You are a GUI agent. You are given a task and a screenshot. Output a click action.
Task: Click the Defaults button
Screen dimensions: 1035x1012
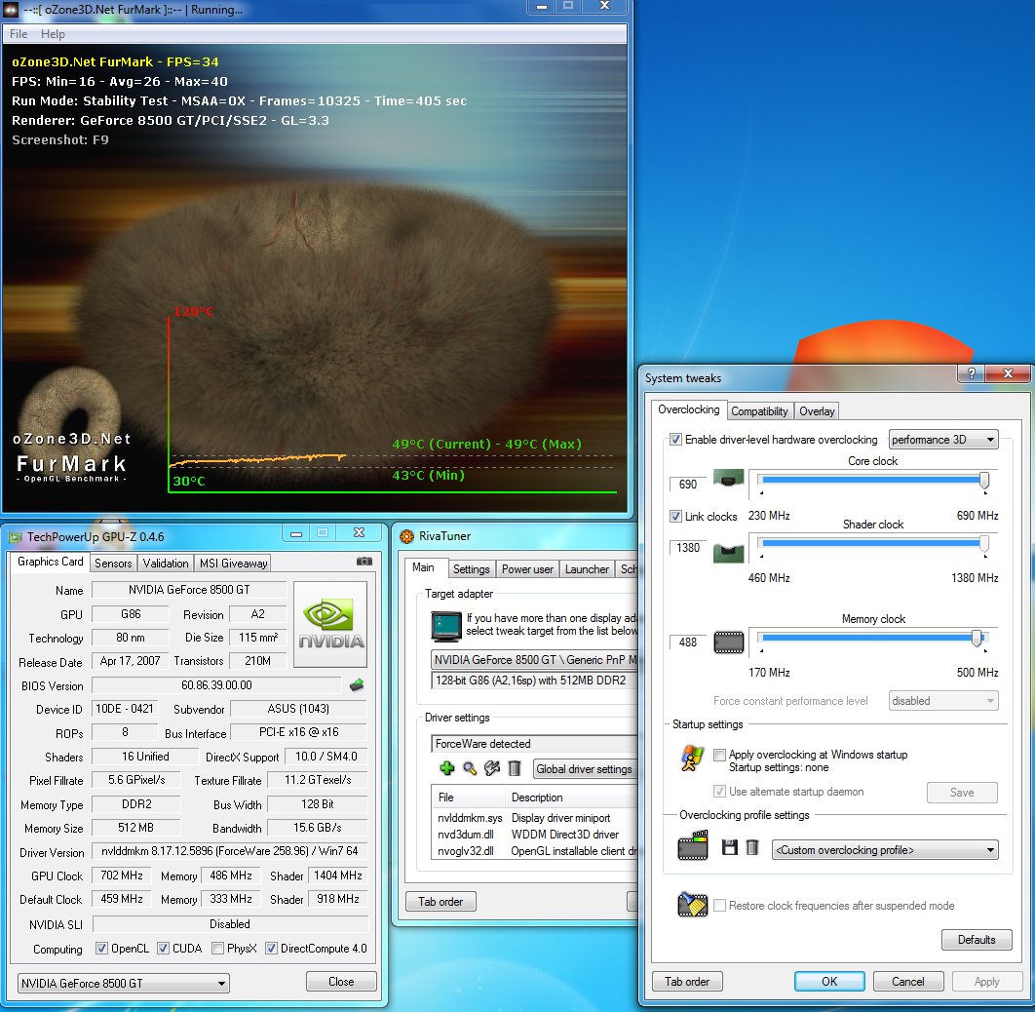point(977,940)
